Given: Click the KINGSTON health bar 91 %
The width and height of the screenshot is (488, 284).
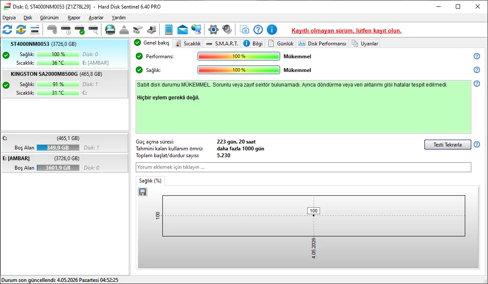Looking at the screenshot, I should (58, 84).
